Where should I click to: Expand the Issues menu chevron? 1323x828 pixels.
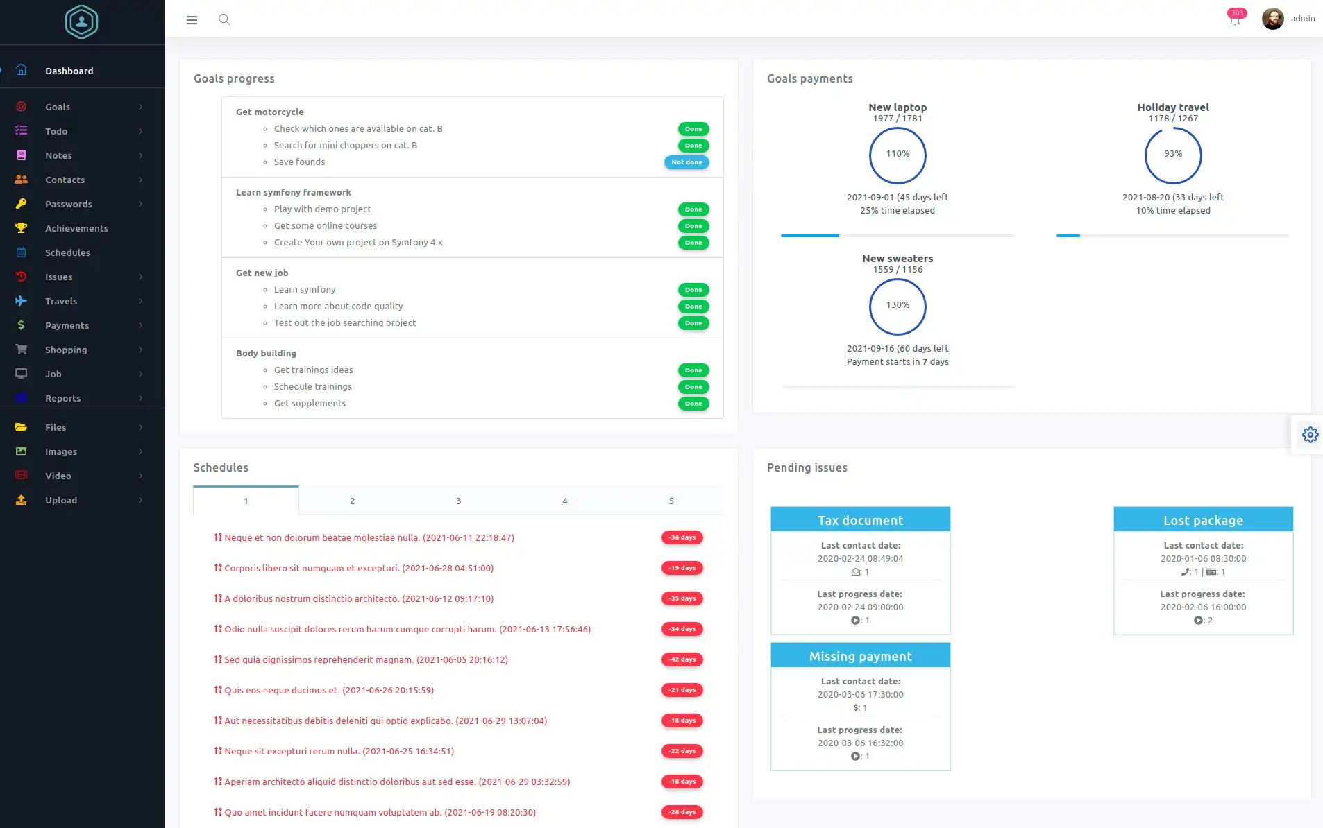click(141, 277)
